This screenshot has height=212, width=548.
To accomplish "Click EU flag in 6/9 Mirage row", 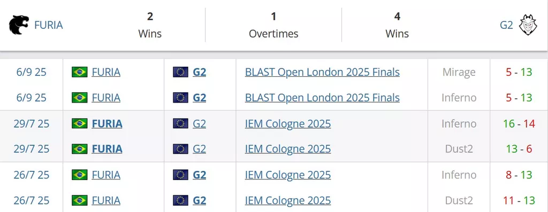I will point(181,72).
